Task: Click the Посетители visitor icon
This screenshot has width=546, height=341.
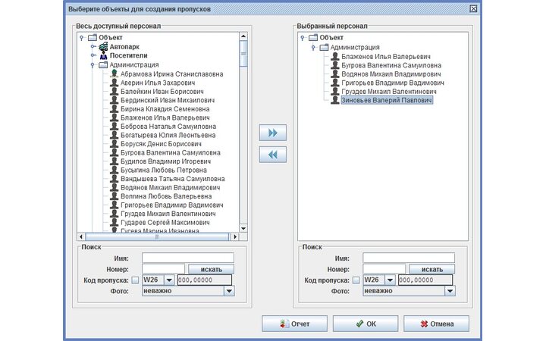Action: coord(104,55)
